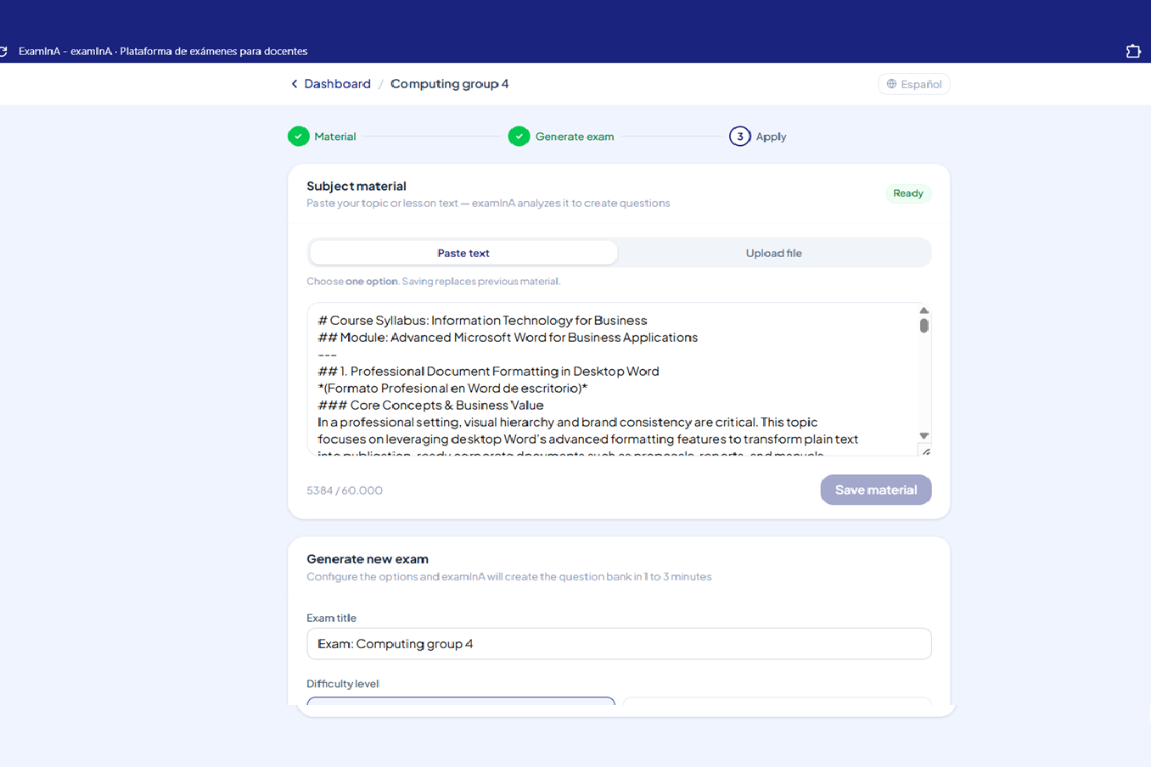1151x767 pixels.
Task: Switch language with the Español button
Action: (x=914, y=84)
